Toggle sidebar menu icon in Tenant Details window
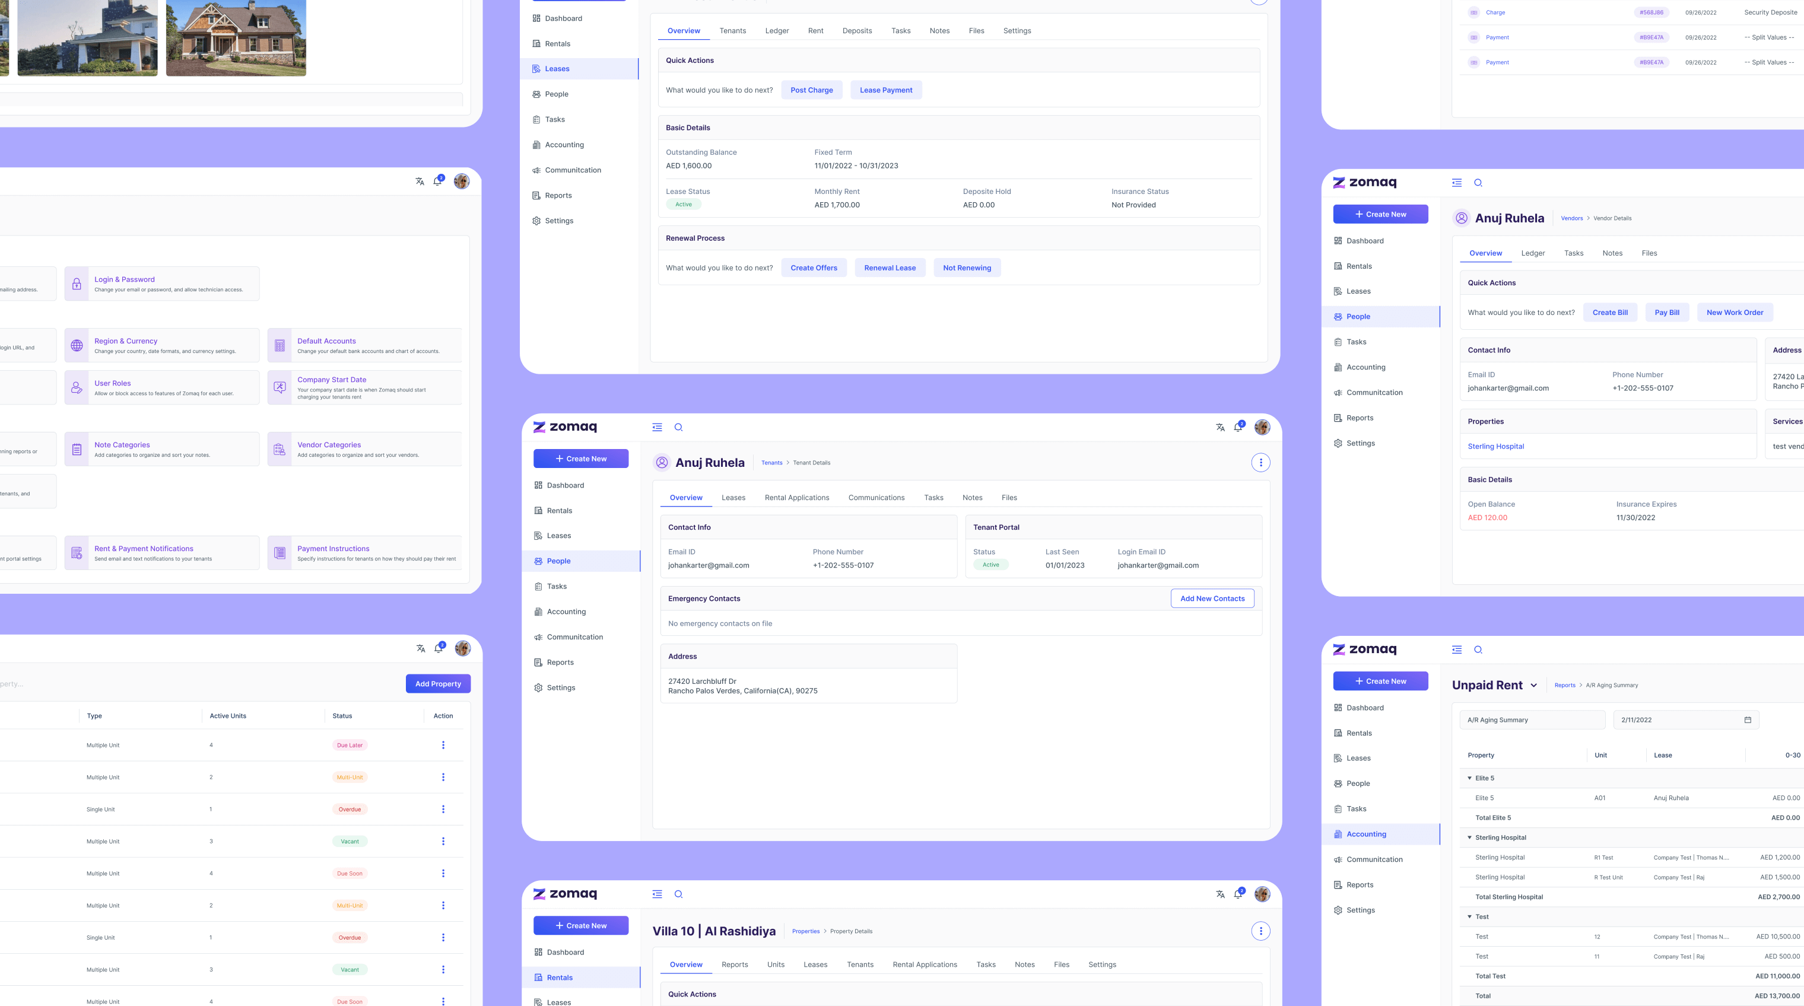 (657, 427)
